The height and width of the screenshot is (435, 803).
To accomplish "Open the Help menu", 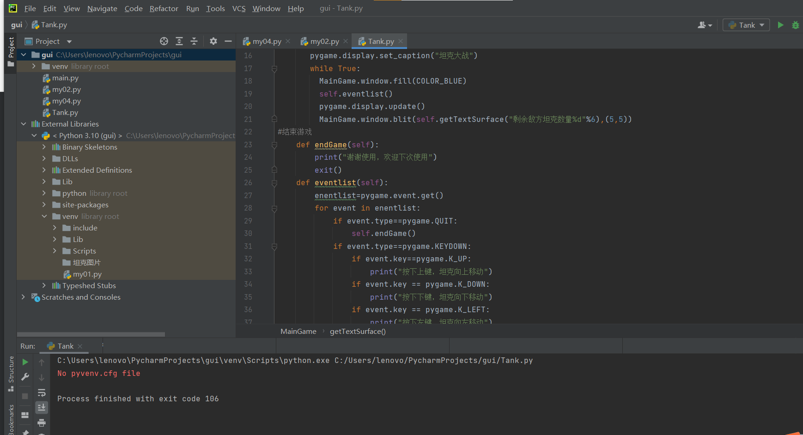I will click(296, 8).
